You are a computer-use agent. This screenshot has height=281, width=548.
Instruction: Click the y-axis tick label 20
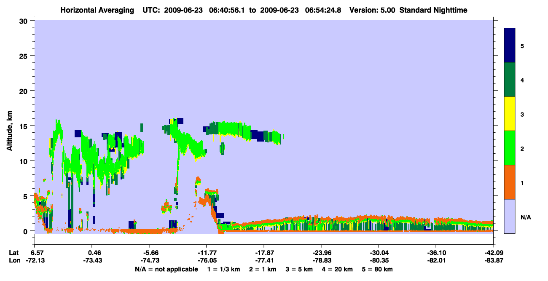[24, 91]
